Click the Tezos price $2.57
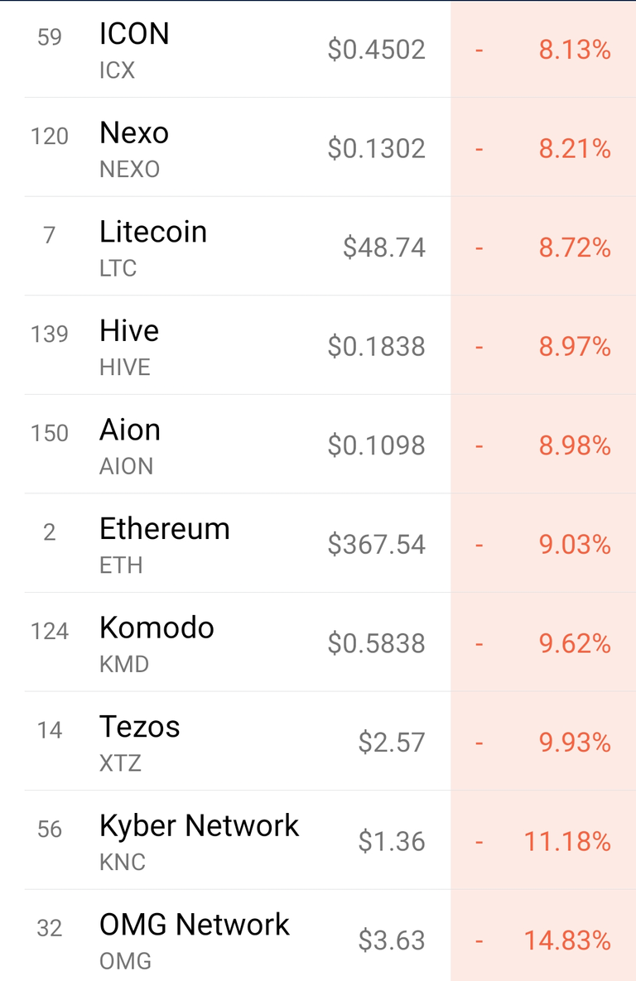Image resolution: width=636 pixels, height=981 pixels. point(392,743)
